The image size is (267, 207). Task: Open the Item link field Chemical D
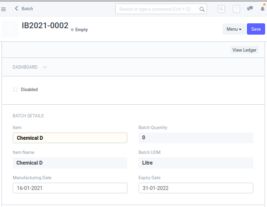coord(70,138)
